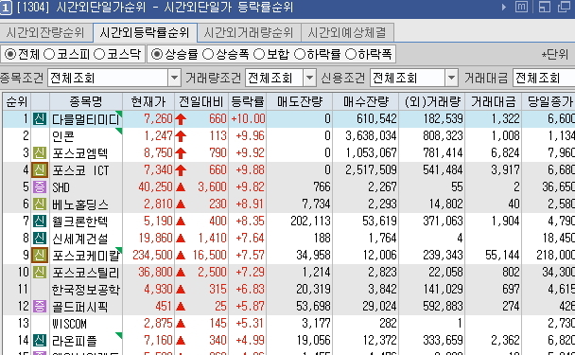Choose the 상승률 radio option
Screen dimensions: 575x355
pyautogui.click(x=157, y=54)
